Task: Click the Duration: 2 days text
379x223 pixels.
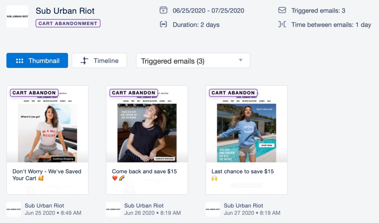Action: pyautogui.click(x=196, y=25)
